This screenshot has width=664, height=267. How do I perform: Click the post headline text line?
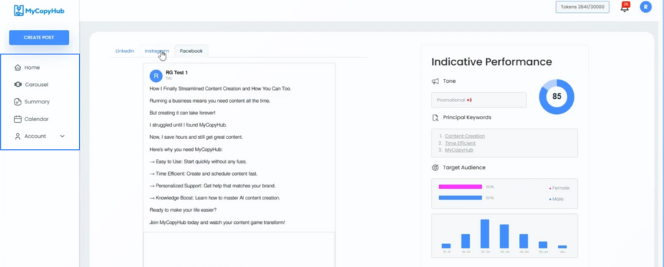click(220, 89)
